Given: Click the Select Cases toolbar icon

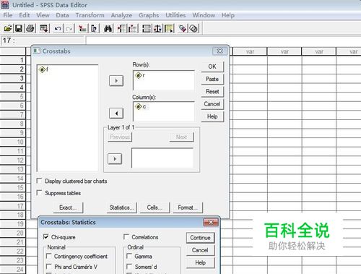Looking at the screenshot, I should pos(169,29).
